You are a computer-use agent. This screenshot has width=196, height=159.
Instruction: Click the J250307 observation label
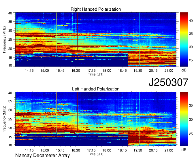point(168,82)
